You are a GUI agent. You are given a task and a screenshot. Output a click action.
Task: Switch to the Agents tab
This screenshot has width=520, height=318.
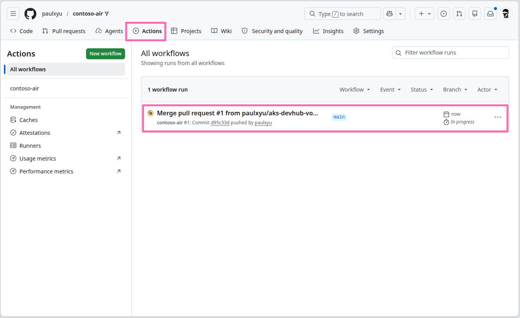[x=109, y=31]
